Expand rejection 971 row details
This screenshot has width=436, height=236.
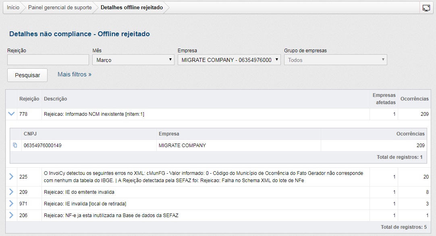pos(11,204)
